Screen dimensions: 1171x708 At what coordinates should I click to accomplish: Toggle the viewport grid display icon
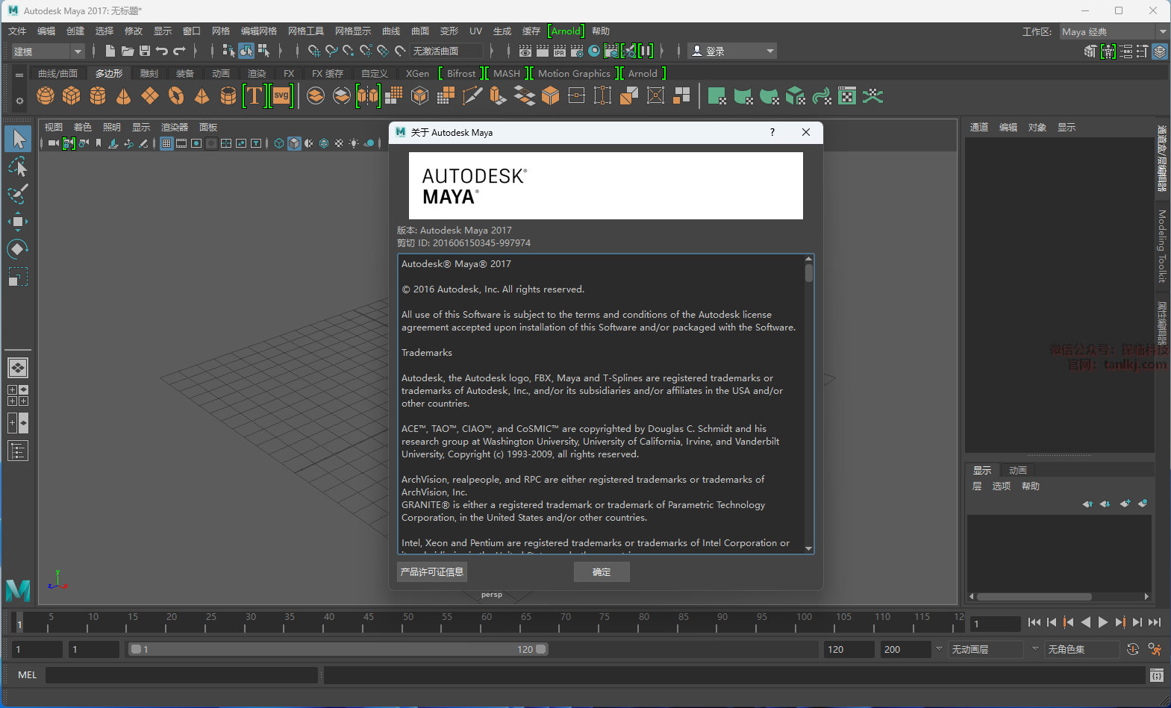click(166, 143)
